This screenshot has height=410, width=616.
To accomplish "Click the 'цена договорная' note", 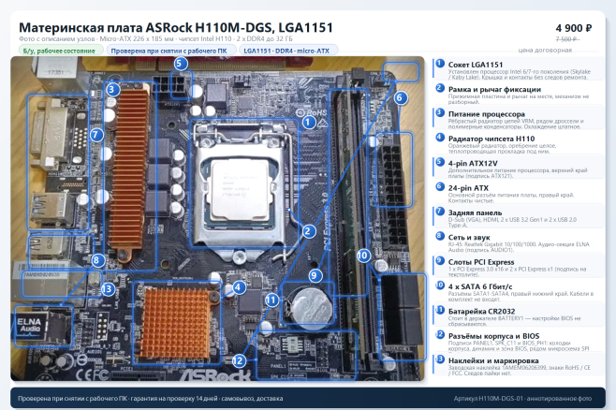I will pyautogui.click(x=545, y=50).
